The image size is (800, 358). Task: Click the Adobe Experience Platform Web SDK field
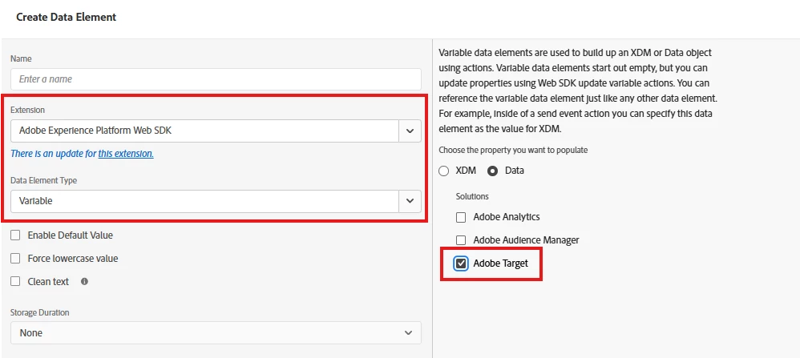point(204,131)
